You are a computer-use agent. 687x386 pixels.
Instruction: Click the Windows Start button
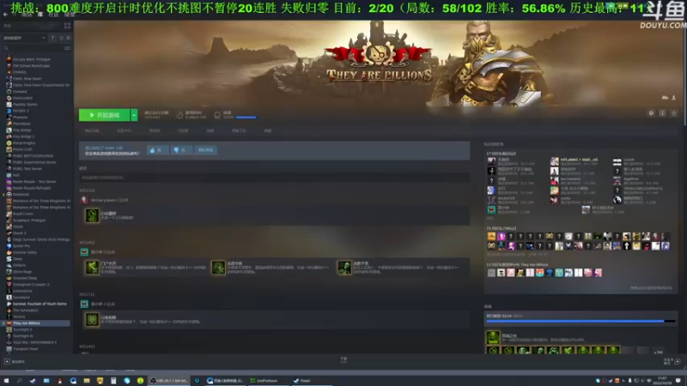[x=6, y=381]
